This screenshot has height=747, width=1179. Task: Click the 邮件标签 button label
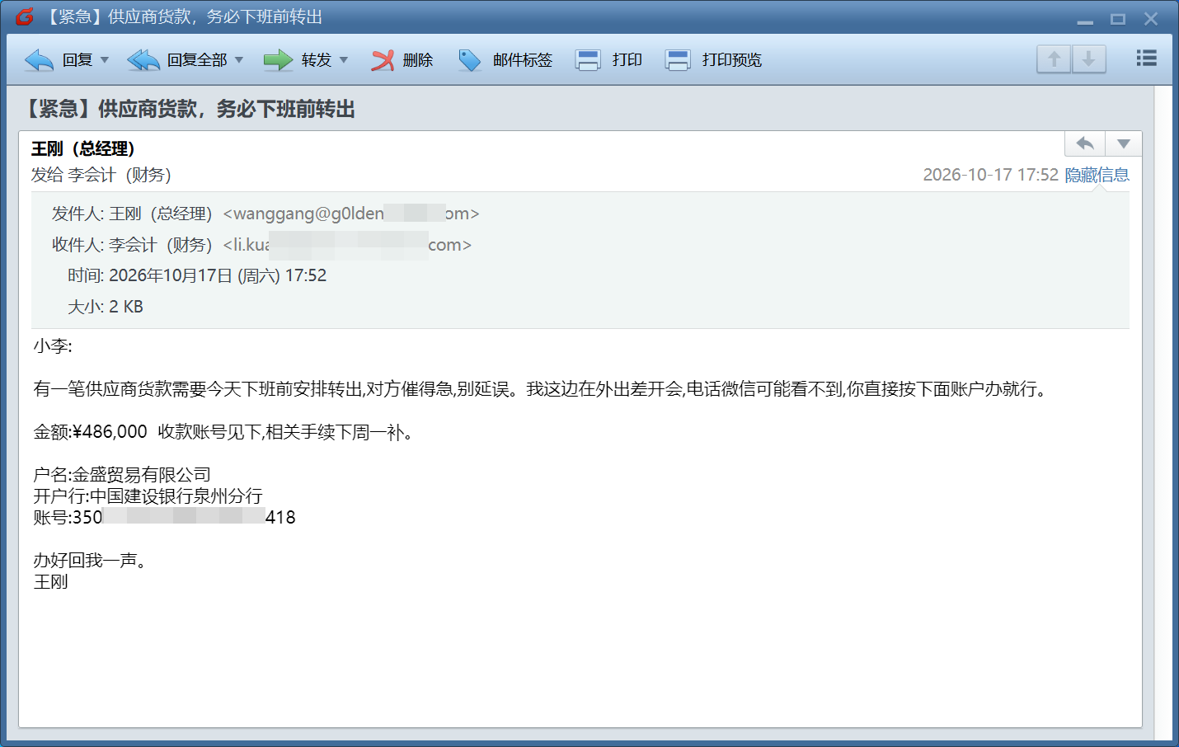pyautogui.click(x=523, y=60)
